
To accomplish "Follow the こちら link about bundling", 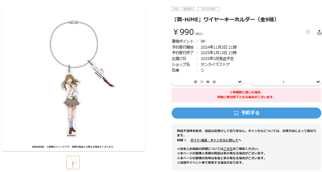I will click(228, 149).
